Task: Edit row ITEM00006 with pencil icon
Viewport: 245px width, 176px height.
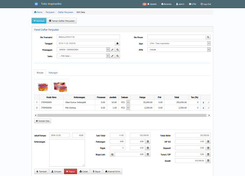Action: coord(209,108)
